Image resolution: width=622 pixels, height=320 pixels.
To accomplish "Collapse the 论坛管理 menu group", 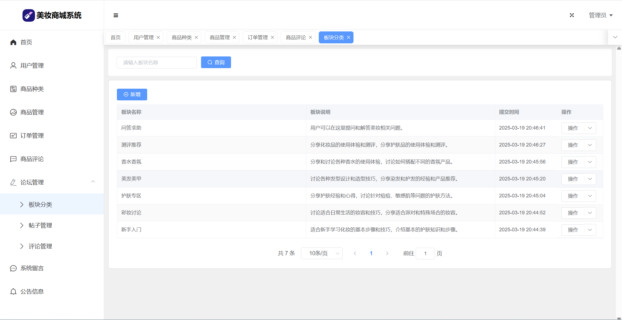I will (93, 182).
